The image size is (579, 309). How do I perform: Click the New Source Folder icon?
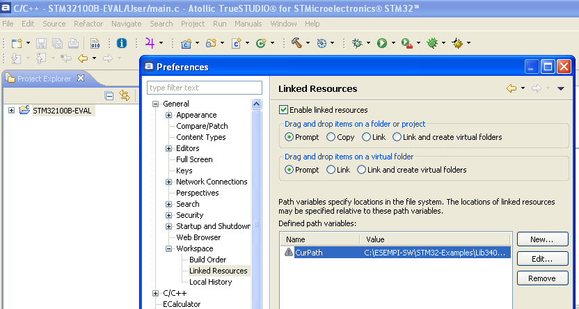tap(211, 43)
